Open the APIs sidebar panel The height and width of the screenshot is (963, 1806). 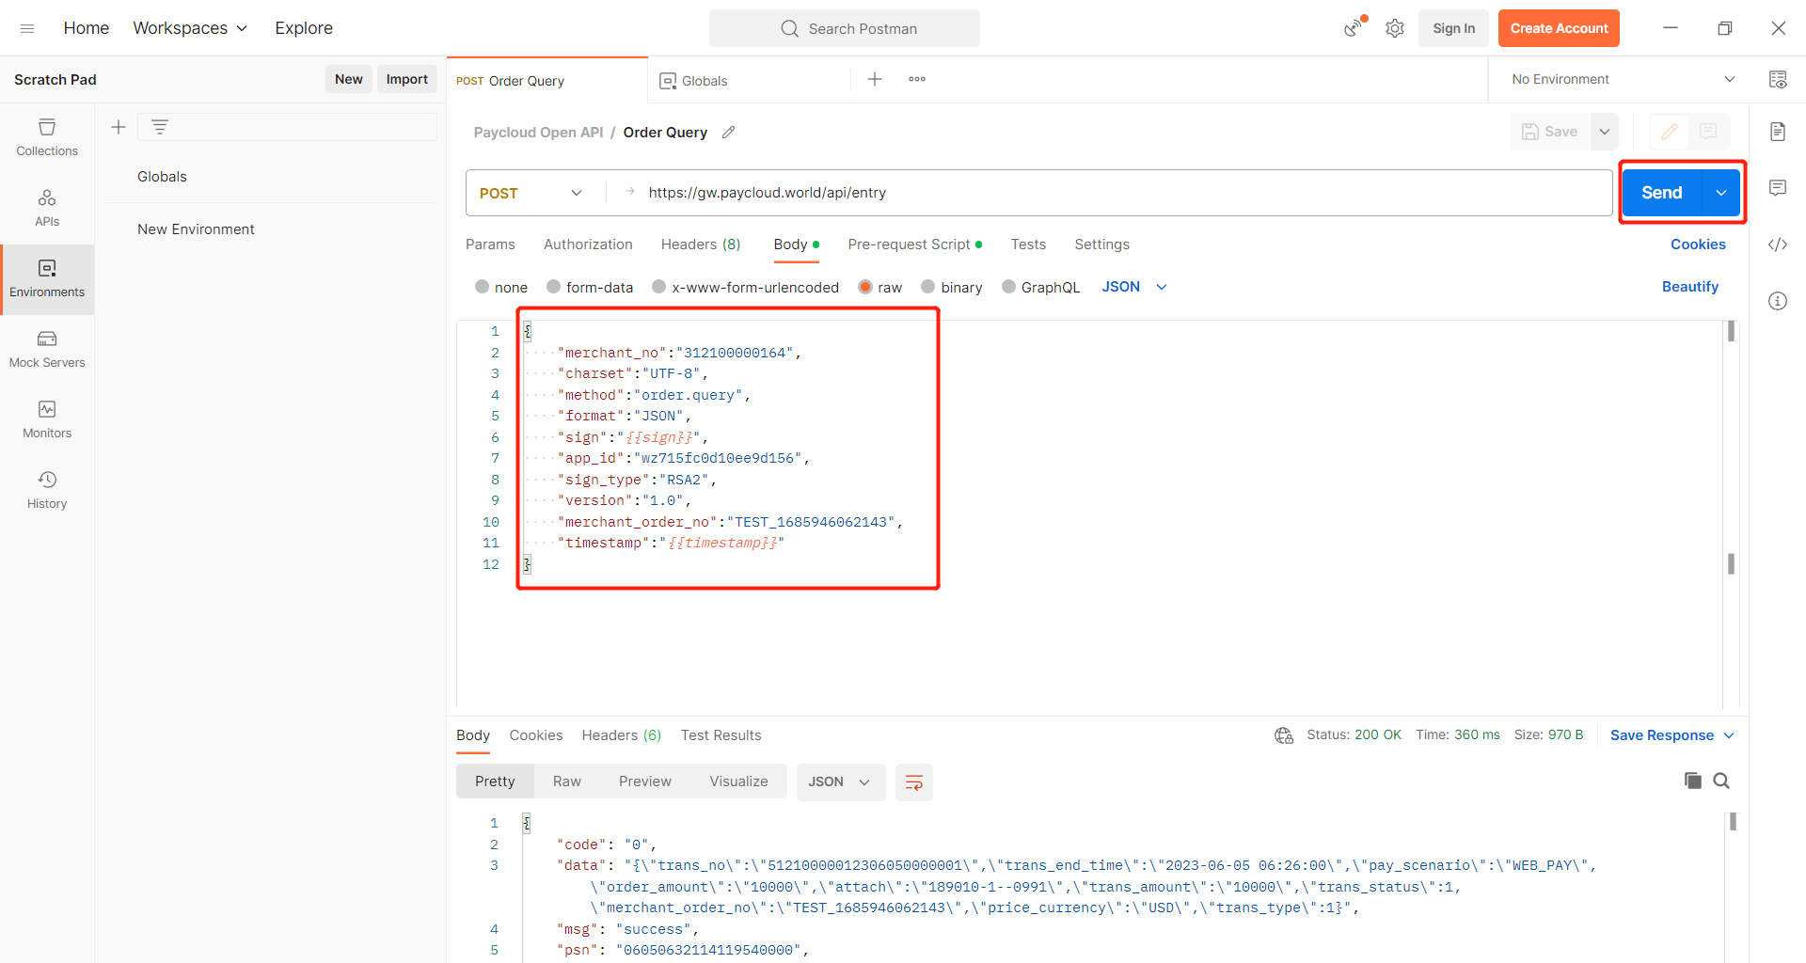[47, 208]
